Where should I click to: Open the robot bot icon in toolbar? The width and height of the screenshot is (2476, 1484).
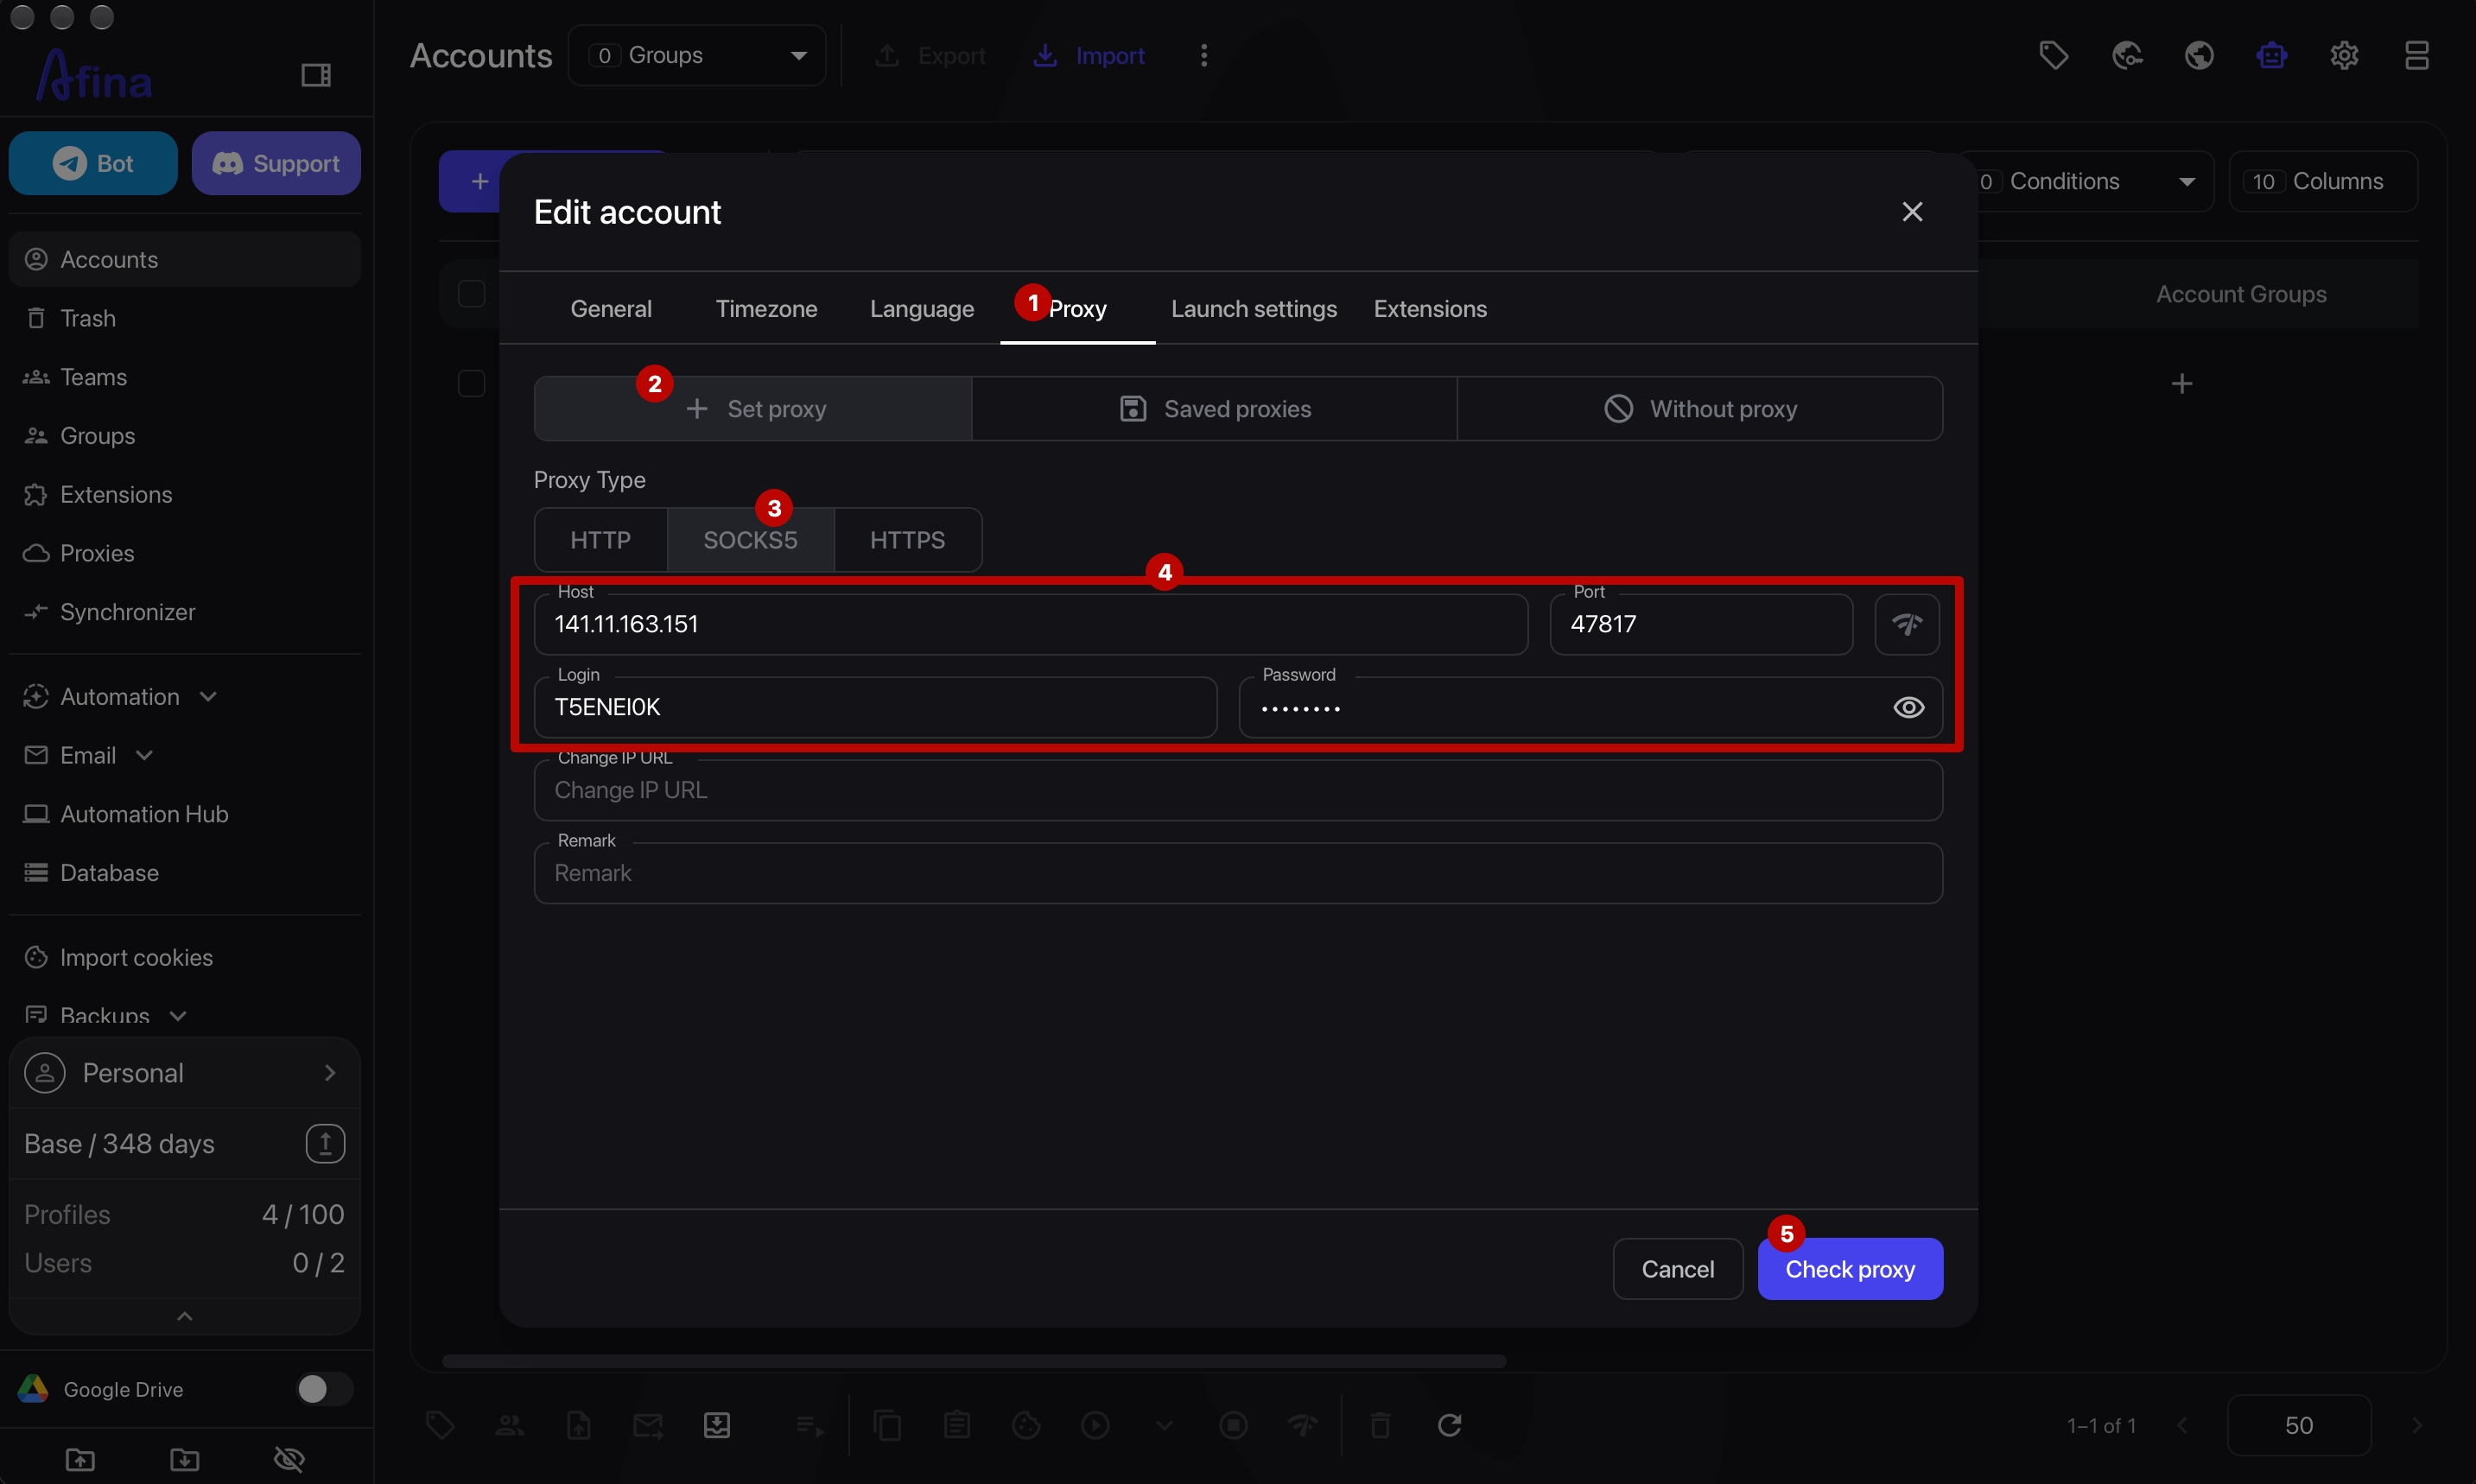pos(2272,55)
